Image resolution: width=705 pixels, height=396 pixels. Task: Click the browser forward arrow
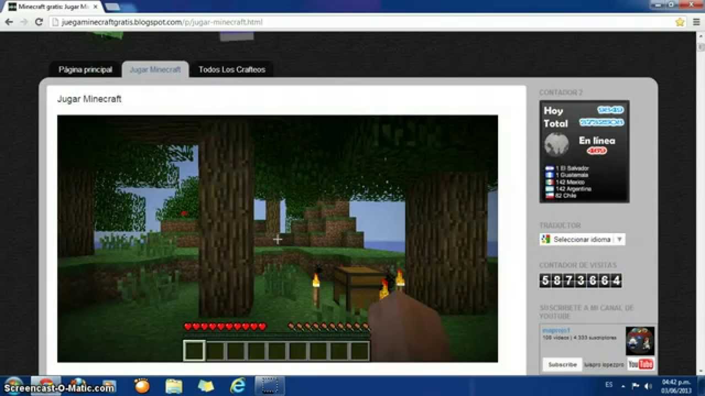point(24,22)
